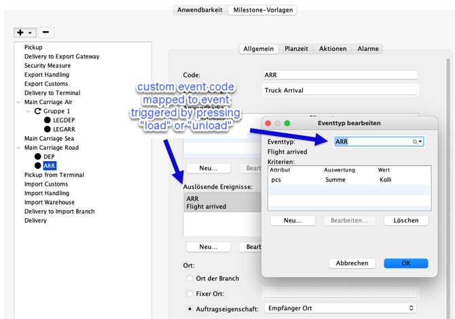Select the LEGDEP tree item
Viewport: 455px width, 319px height.
tap(64, 120)
